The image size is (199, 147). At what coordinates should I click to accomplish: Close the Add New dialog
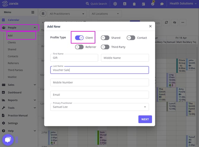(150, 26)
